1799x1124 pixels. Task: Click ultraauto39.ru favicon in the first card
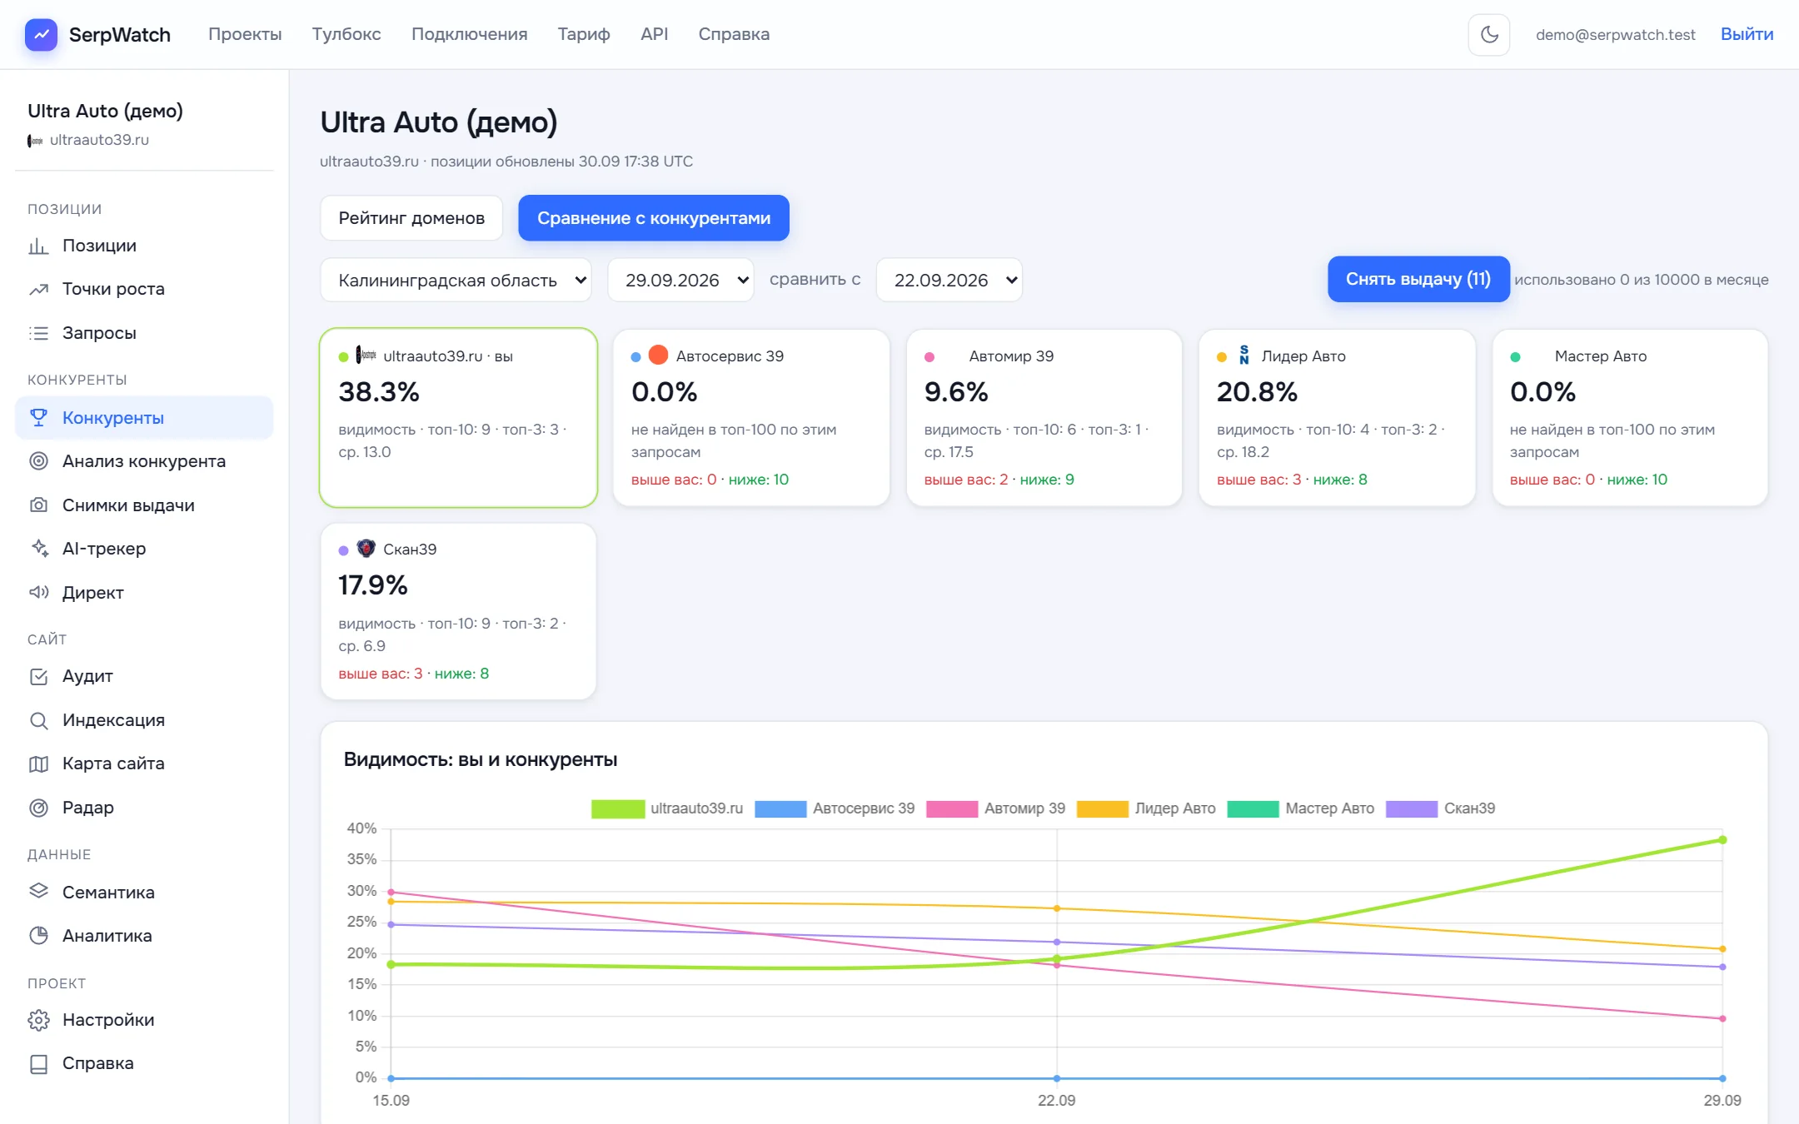366,356
